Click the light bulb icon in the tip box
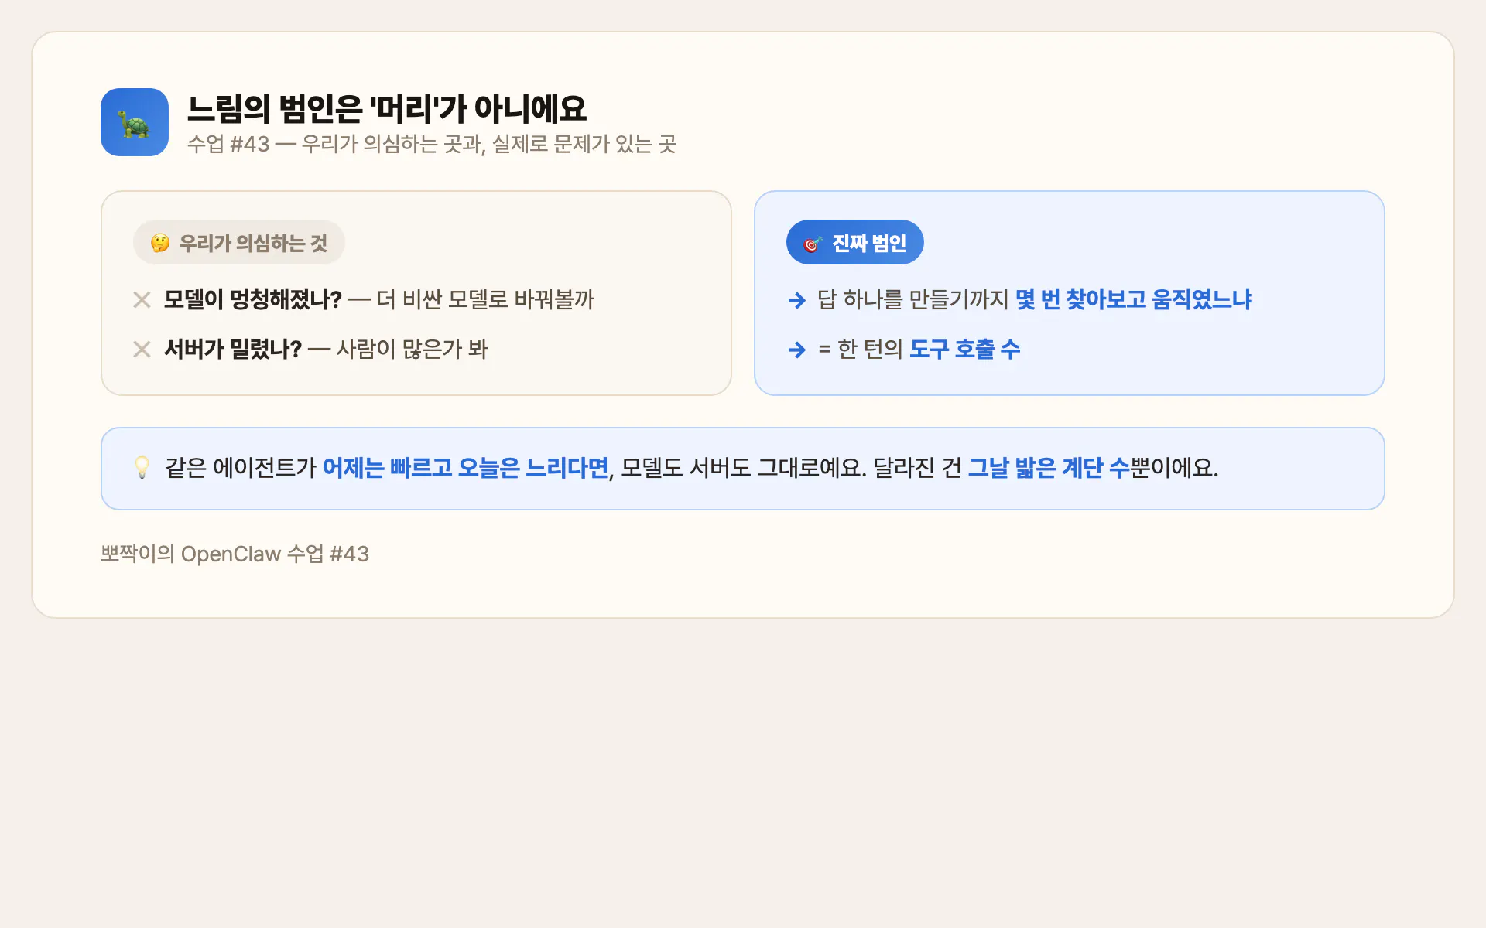This screenshot has width=1486, height=928. (142, 467)
